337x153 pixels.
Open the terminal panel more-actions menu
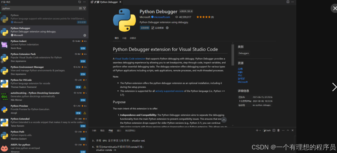tap(283, 130)
